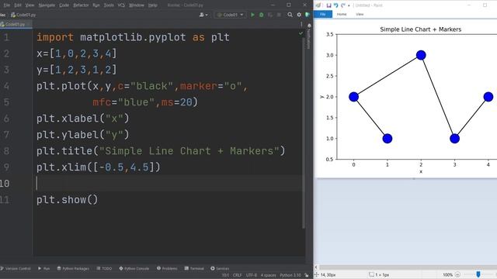Click the plt.title code line
Viewport: 497px width, 279px height.
[161, 150]
